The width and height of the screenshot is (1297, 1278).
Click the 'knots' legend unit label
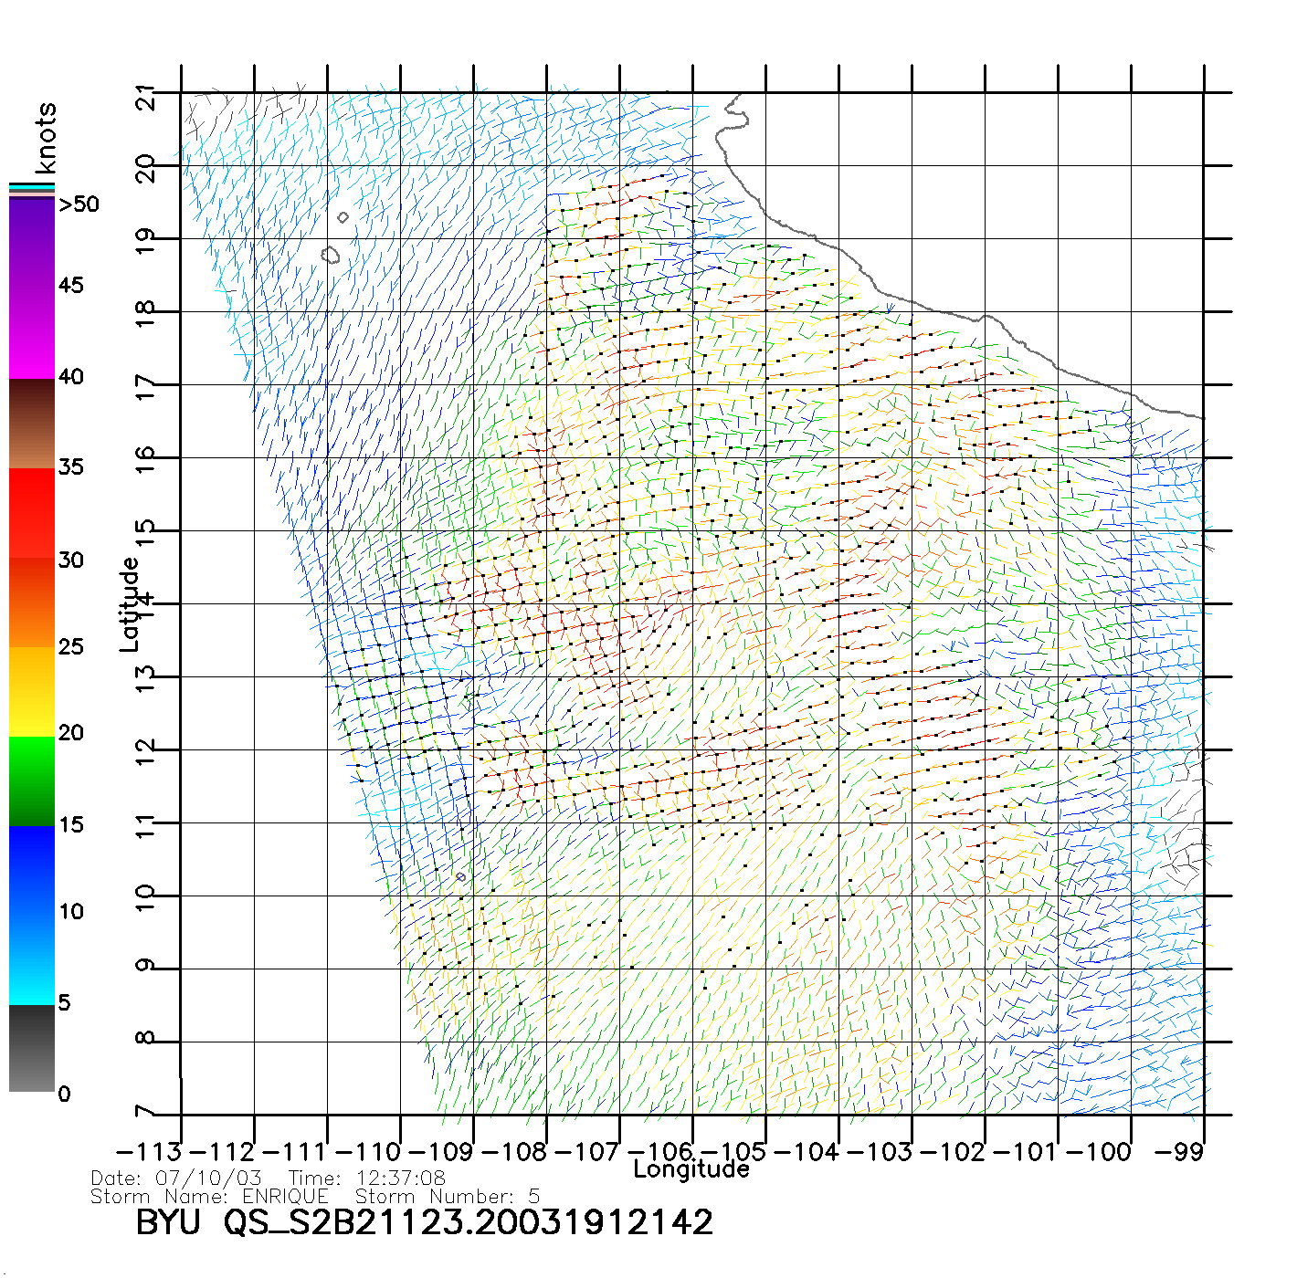tap(45, 138)
